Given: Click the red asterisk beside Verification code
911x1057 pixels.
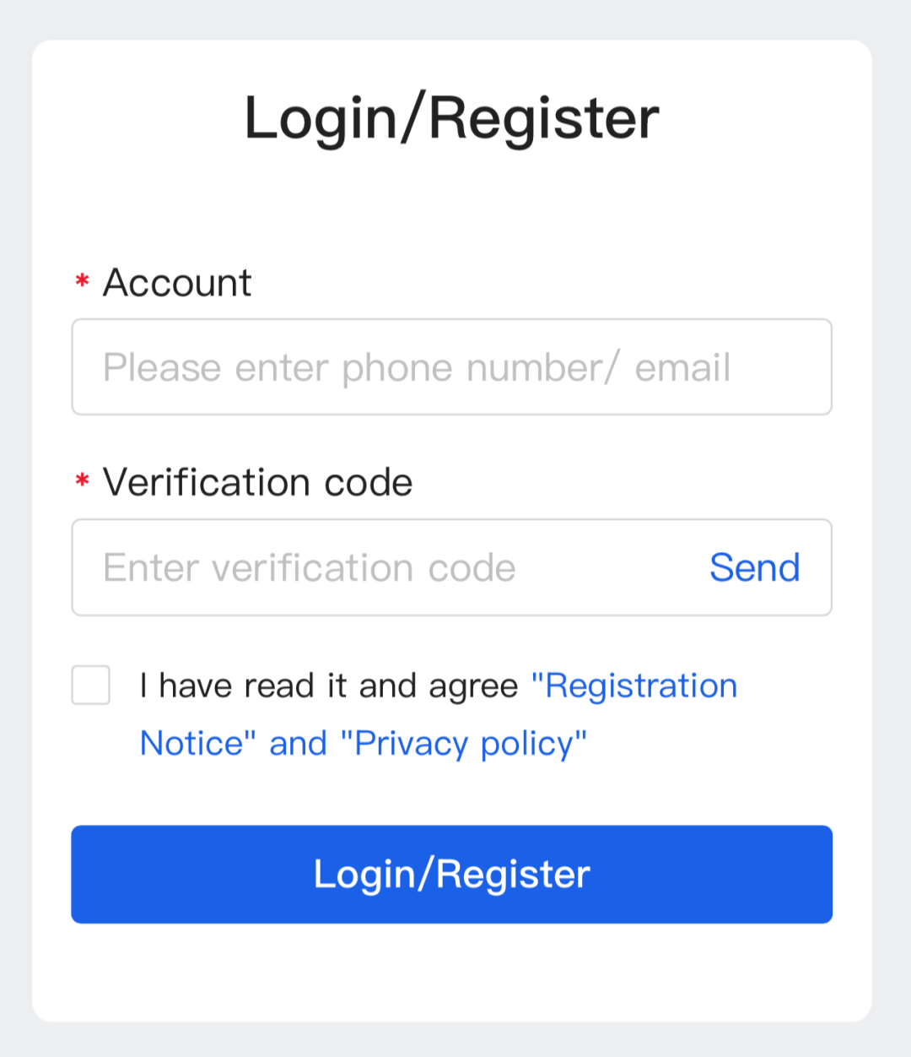Looking at the screenshot, I should [83, 481].
